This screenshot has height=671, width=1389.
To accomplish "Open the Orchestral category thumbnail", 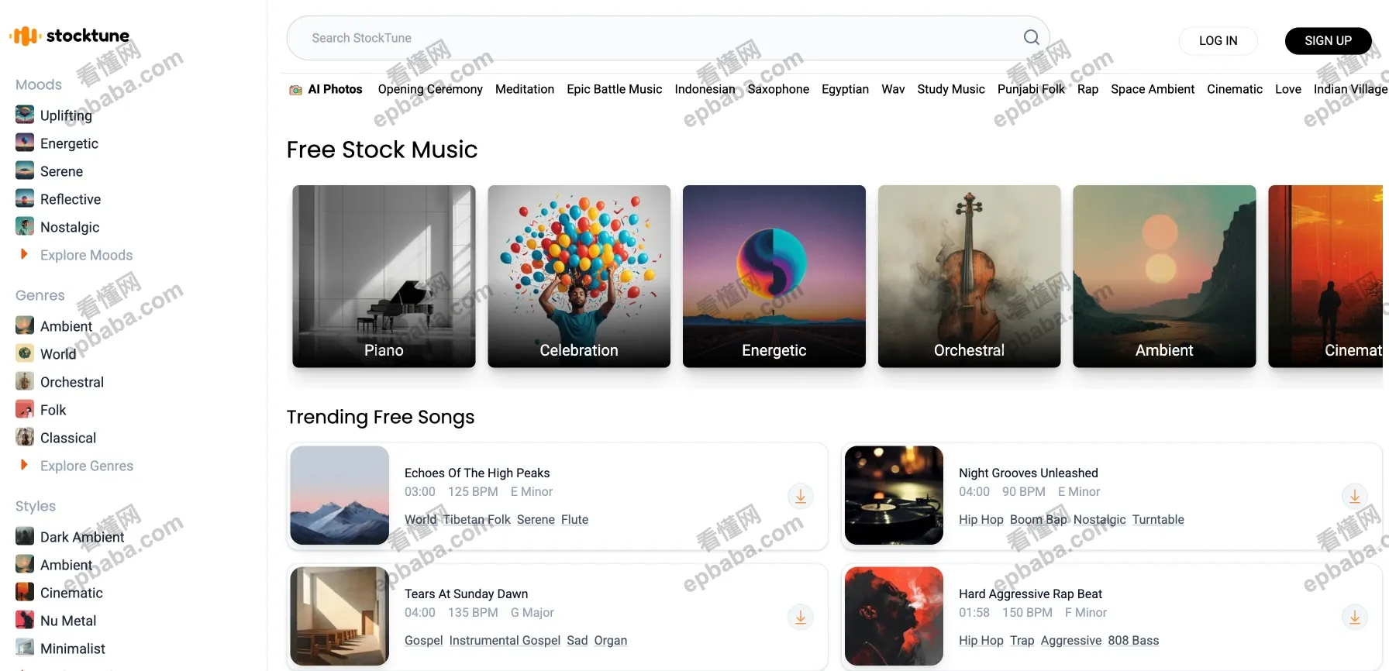I will pos(969,276).
